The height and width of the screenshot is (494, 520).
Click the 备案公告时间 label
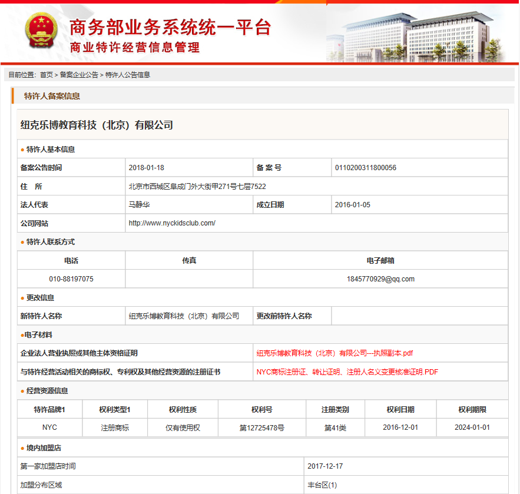point(41,168)
